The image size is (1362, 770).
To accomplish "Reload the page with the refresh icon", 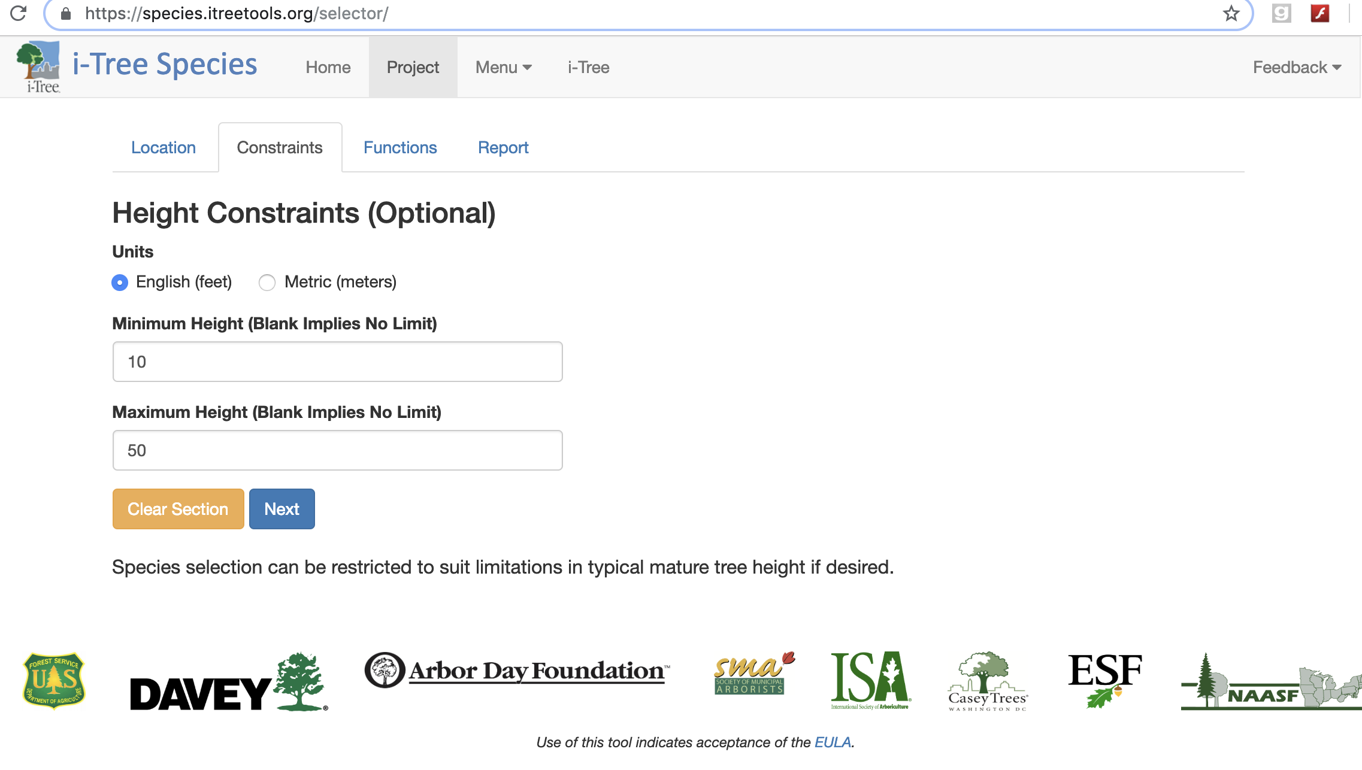I will click(x=19, y=13).
